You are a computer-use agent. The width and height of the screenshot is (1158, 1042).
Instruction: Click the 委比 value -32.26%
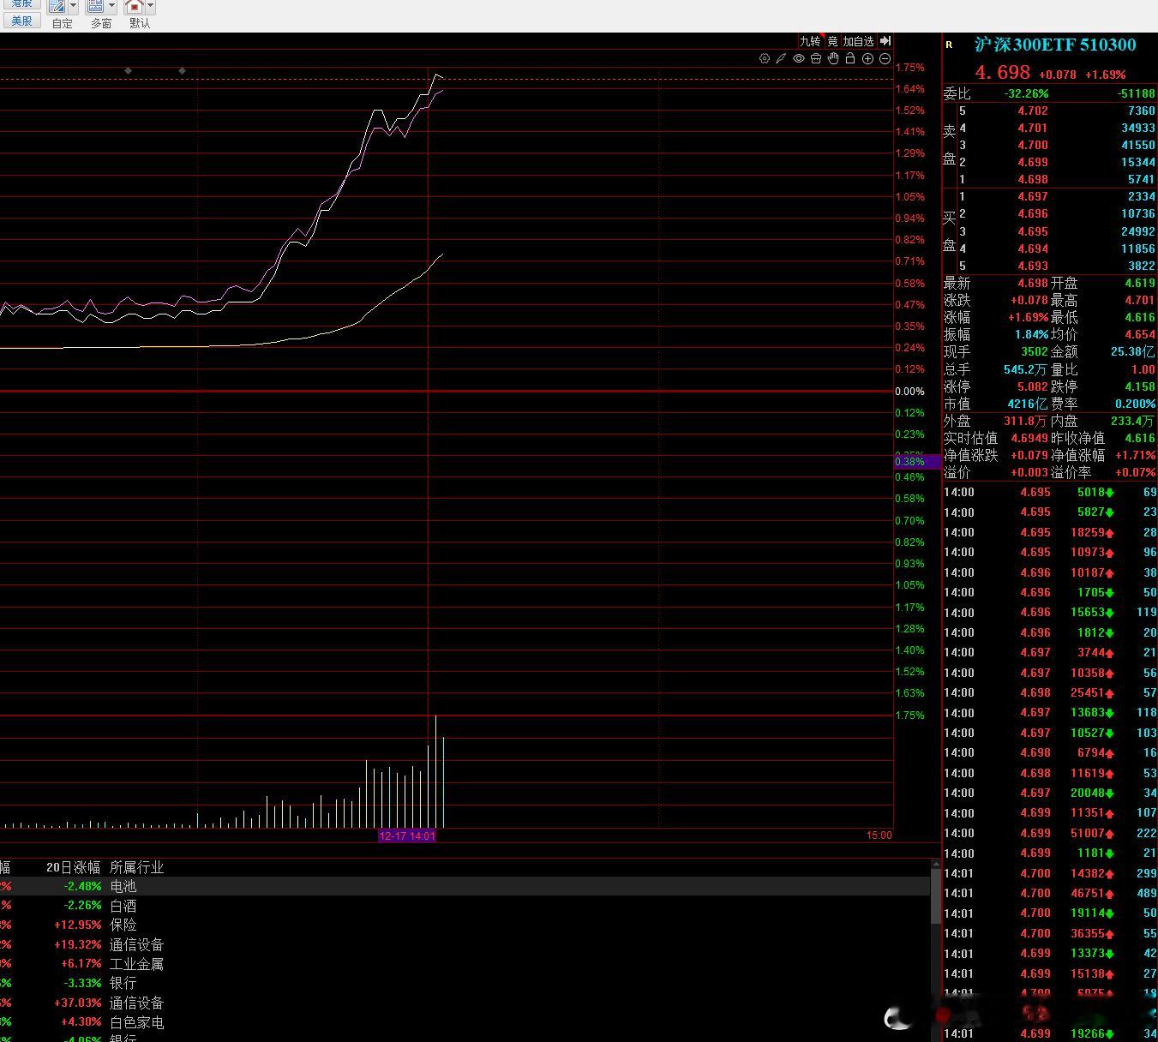(1026, 93)
